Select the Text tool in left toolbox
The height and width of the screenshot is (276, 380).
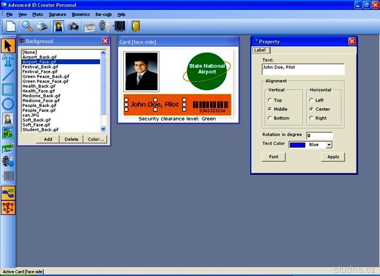click(x=8, y=60)
